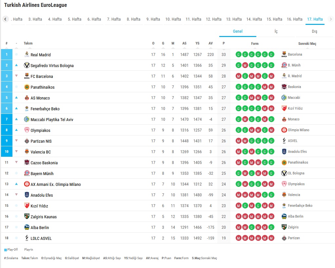Click the FC Barcelona team logo
Screen dimensions: 335x268
27,76
